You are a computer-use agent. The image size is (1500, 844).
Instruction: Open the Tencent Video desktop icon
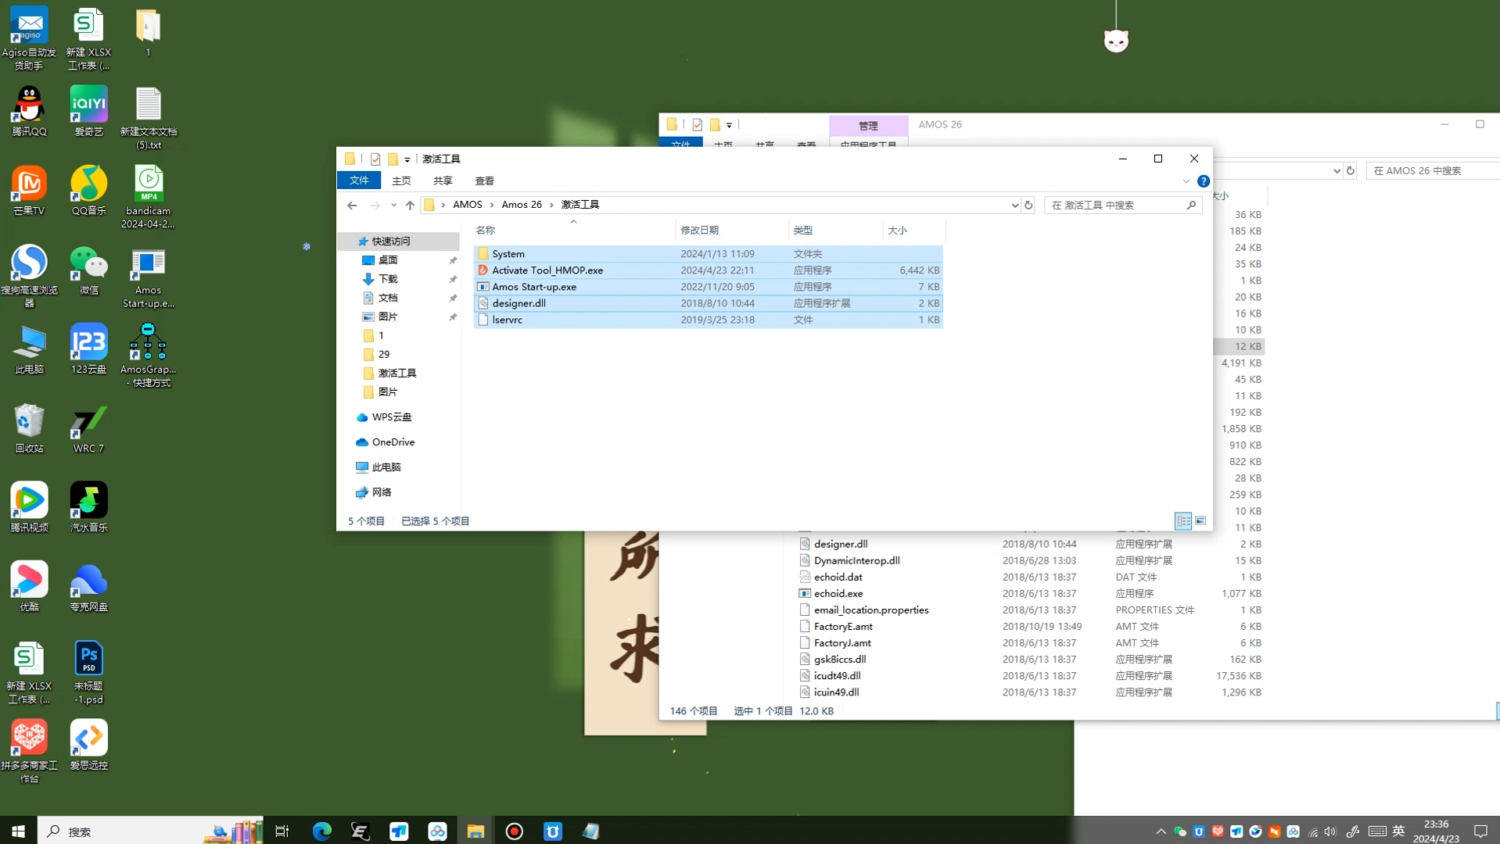point(29,507)
